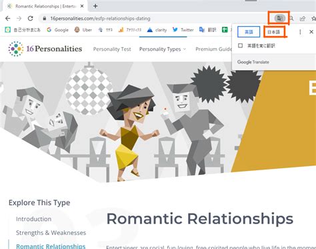This screenshot has width=316, height=249.
Task: Open the Twitter bookmark
Action: tap(183, 30)
